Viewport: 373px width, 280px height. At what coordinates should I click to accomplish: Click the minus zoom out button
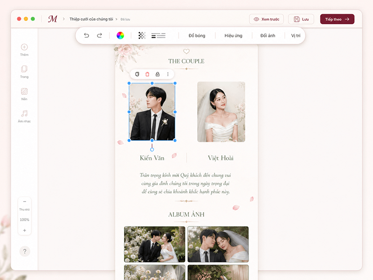pos(25,202)
